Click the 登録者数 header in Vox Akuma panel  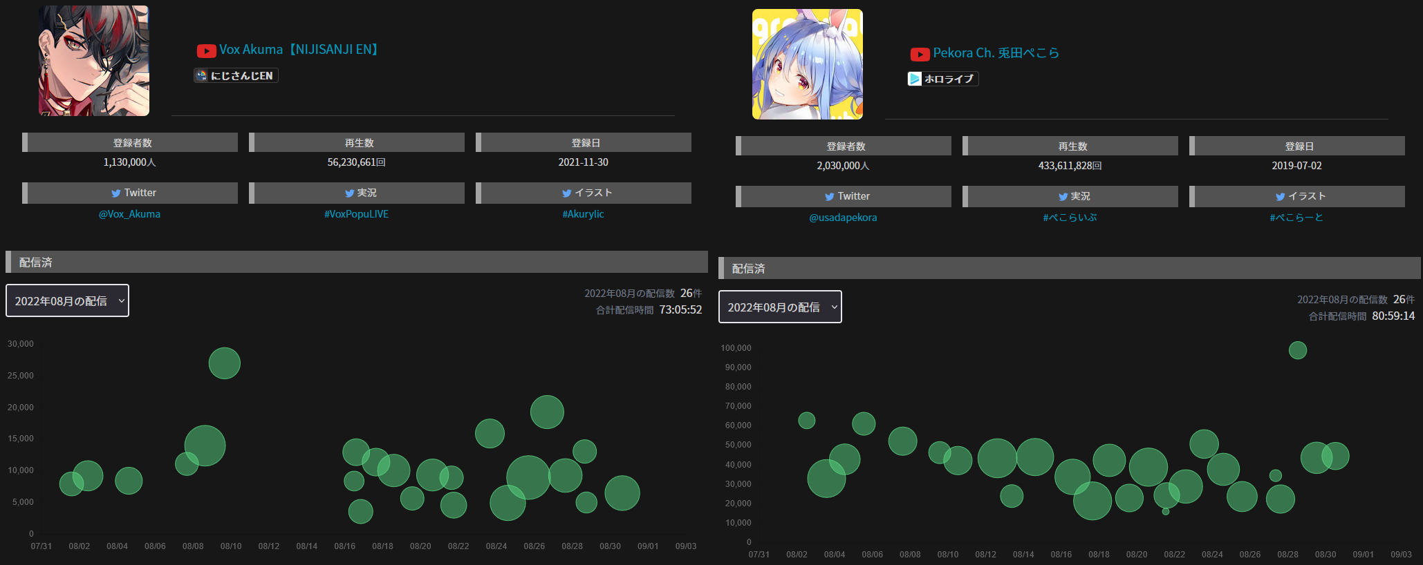click(130, 142)
